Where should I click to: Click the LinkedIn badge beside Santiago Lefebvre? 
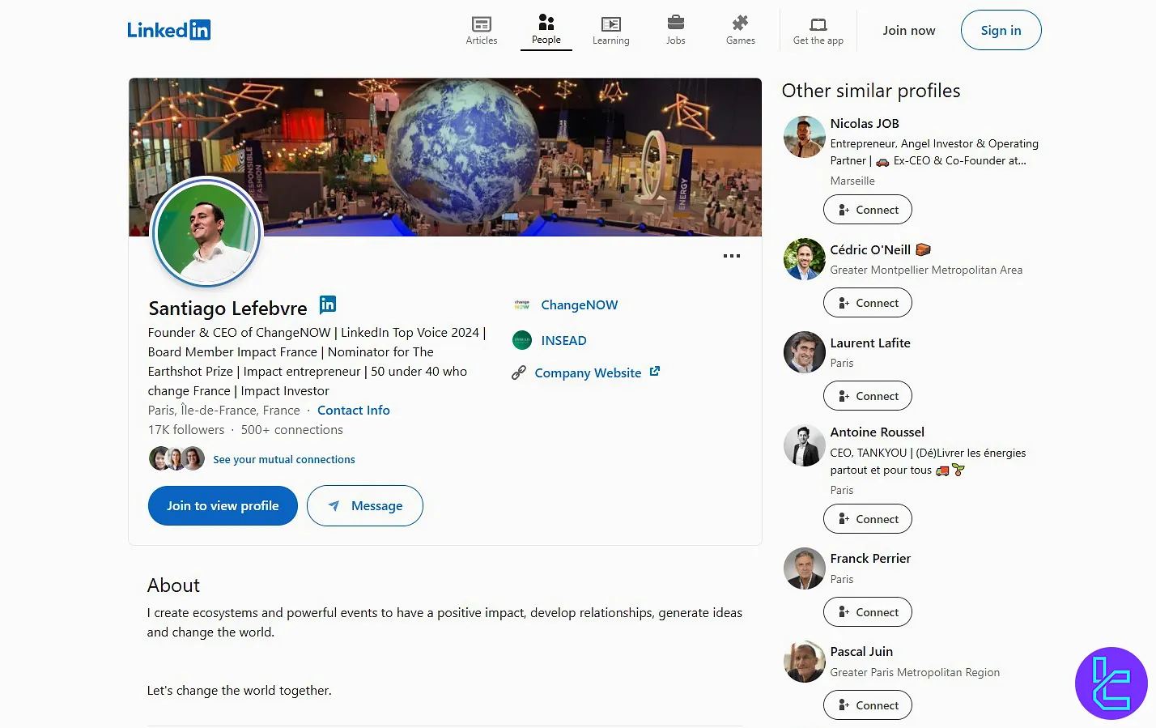328,304
